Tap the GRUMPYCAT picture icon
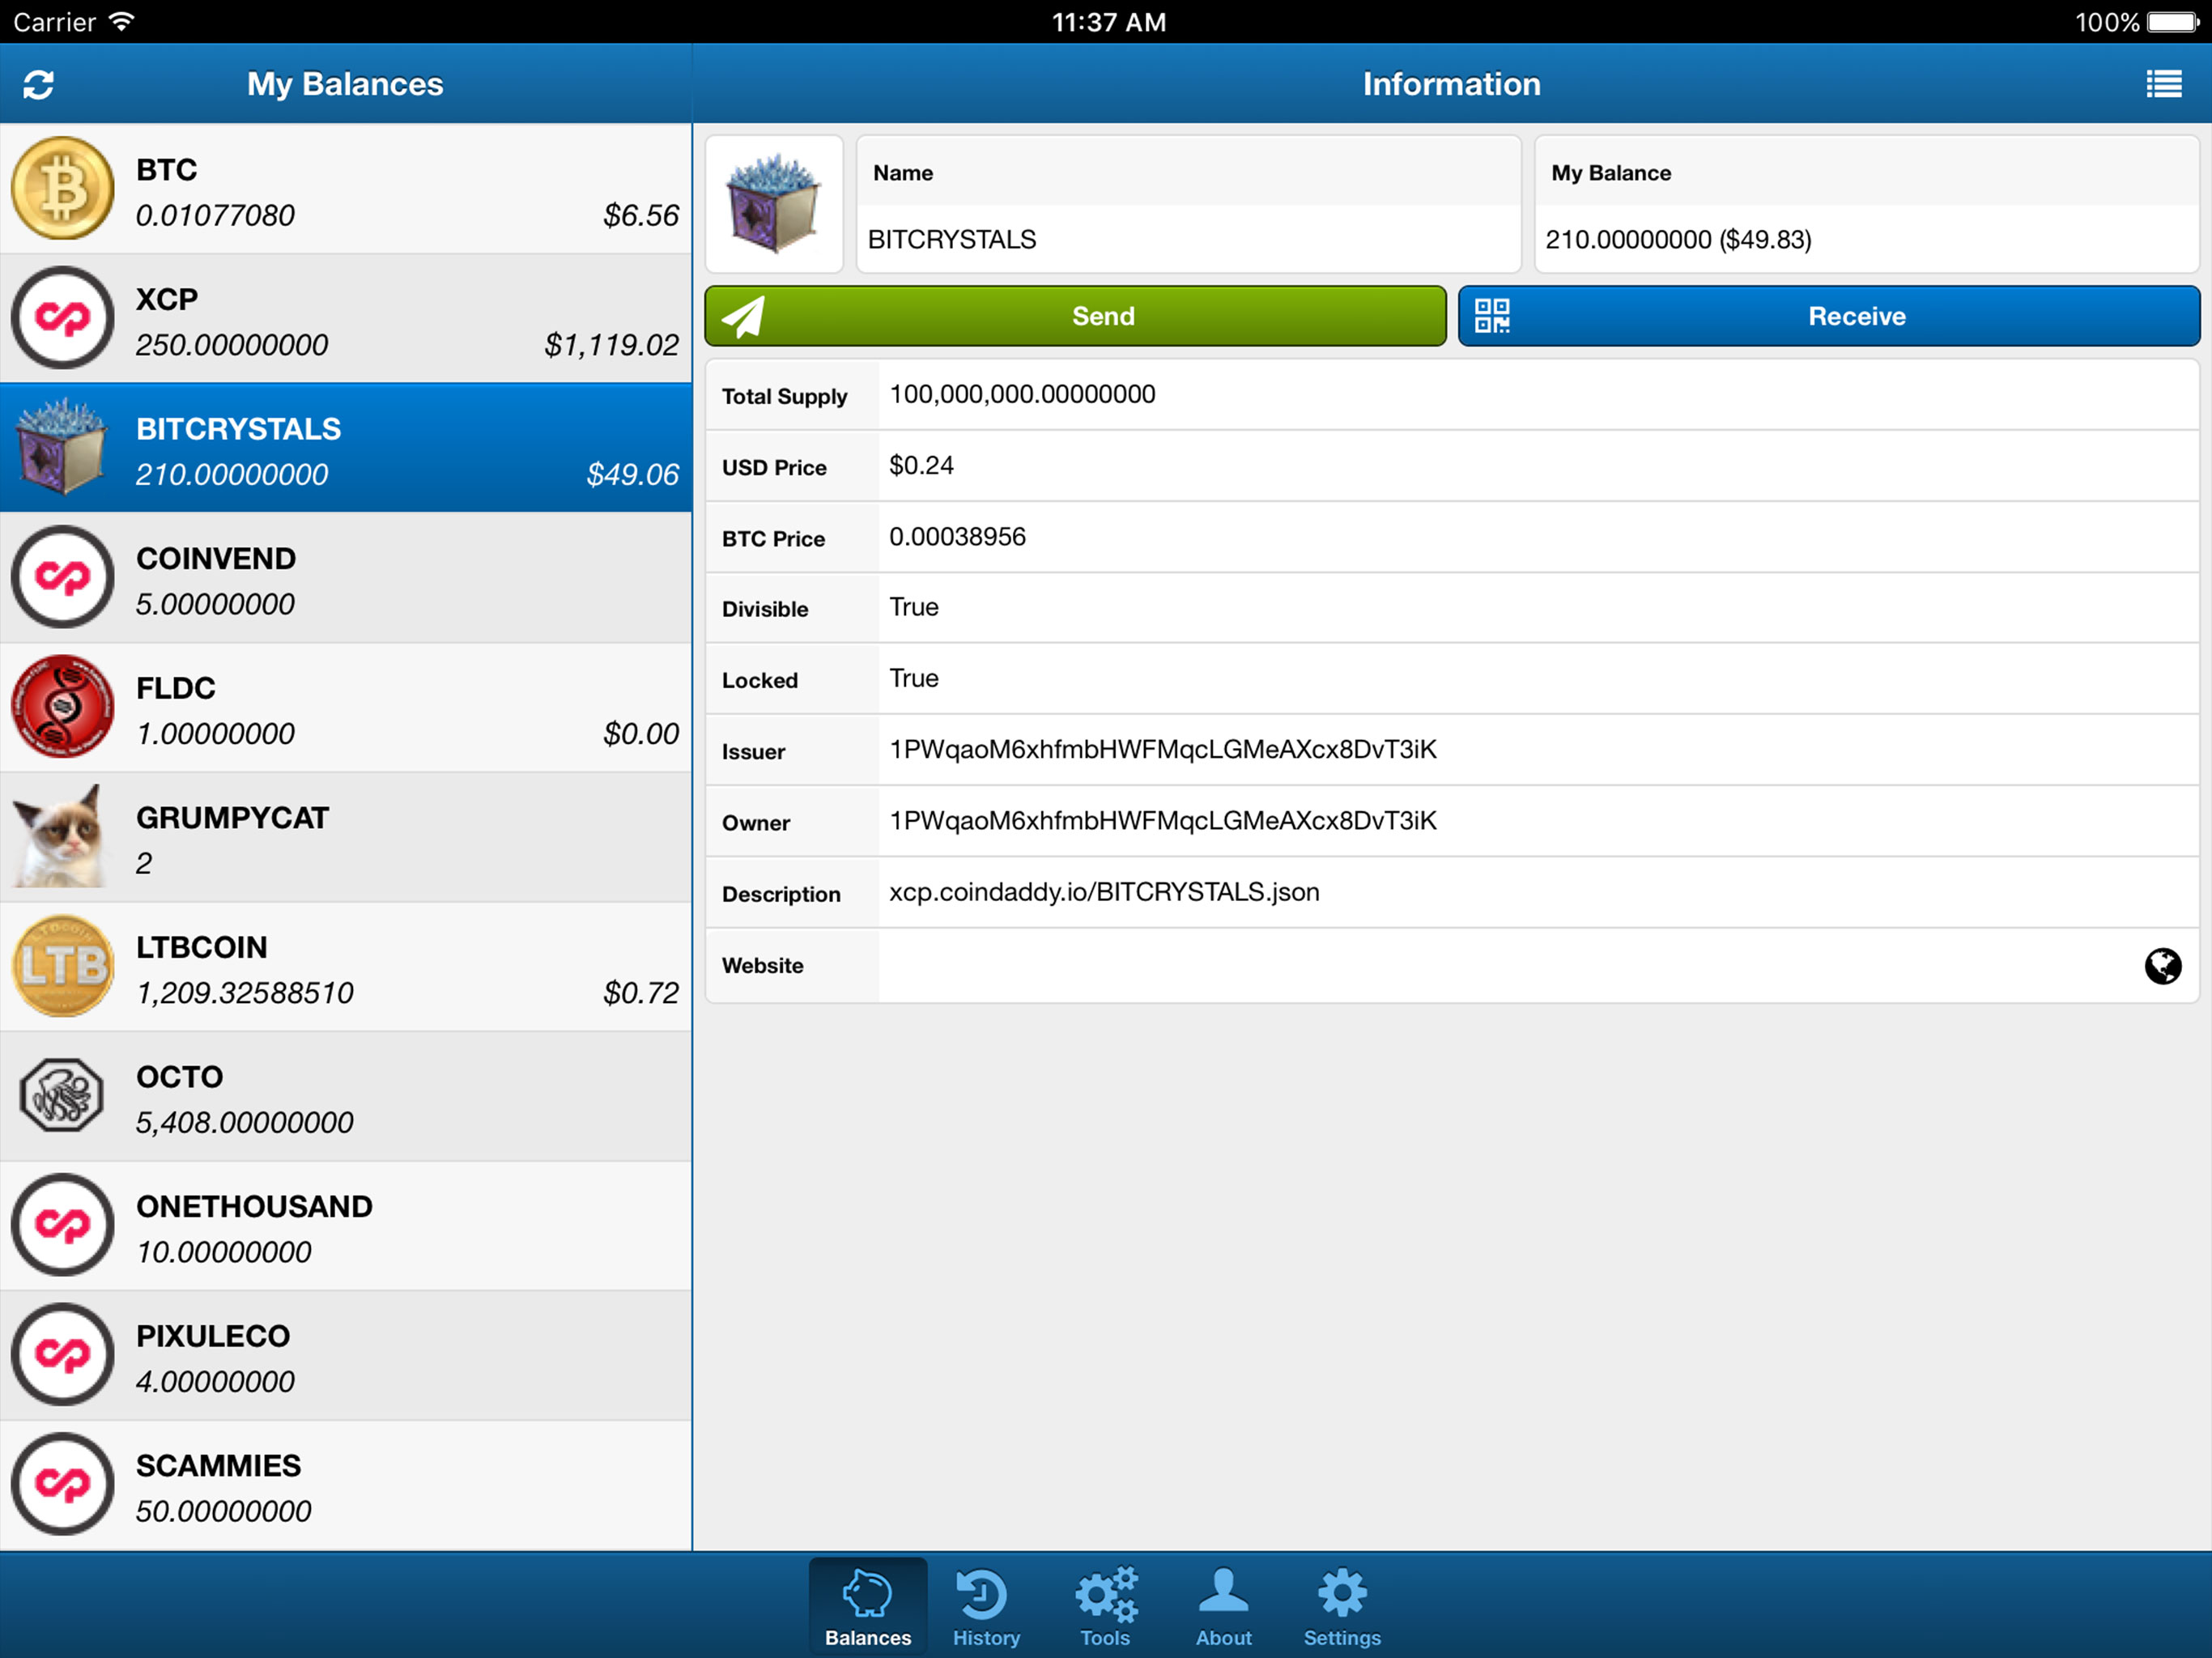Screen dimensions: 2212x1658 click(60, 836)
